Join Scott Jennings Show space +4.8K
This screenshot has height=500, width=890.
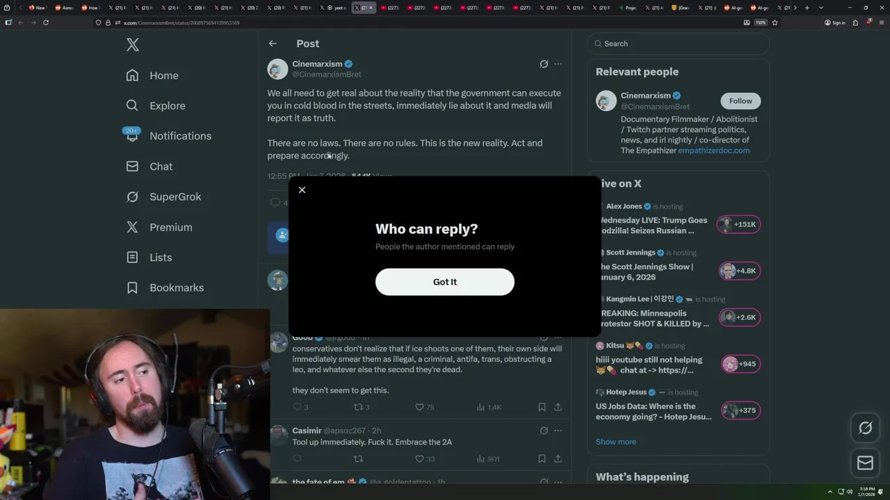point(739,271)
